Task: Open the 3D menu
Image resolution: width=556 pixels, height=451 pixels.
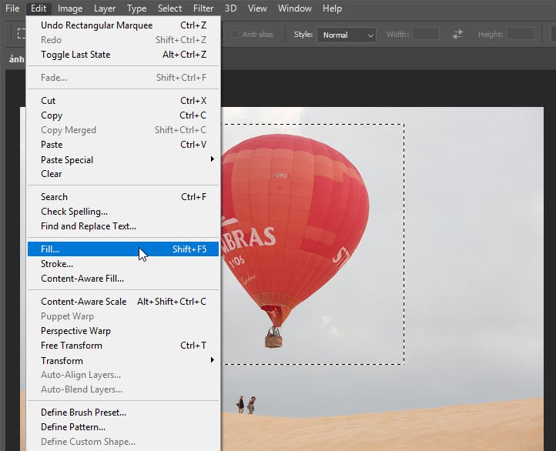Action: [230, 8]
